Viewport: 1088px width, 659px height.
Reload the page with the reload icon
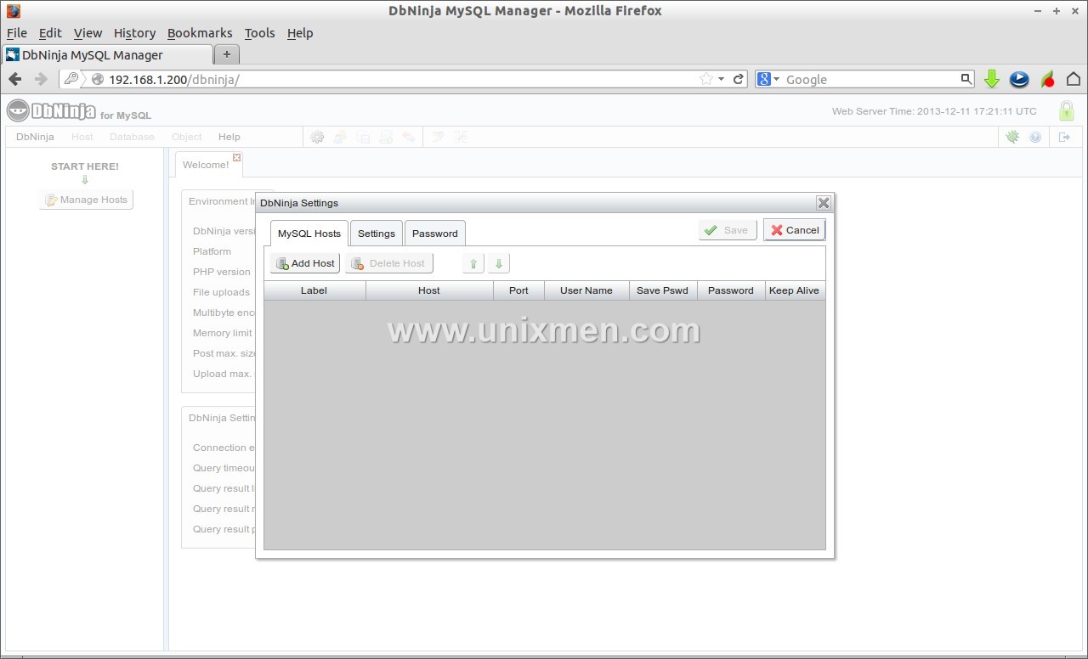tap(739, 79)
